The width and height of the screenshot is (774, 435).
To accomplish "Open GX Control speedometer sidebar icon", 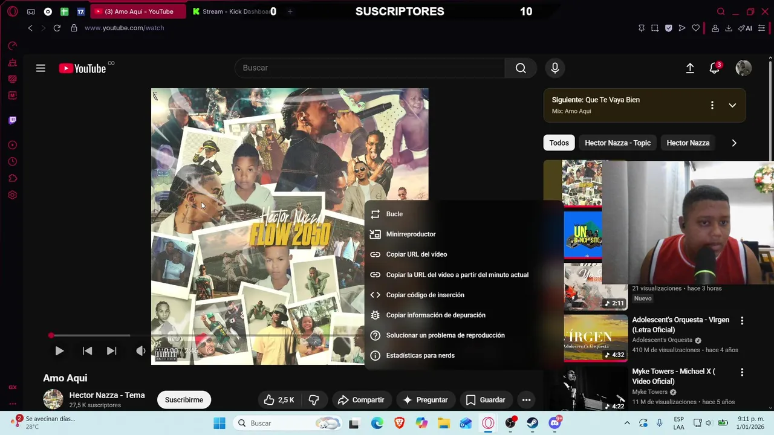I will click(12, 46).
